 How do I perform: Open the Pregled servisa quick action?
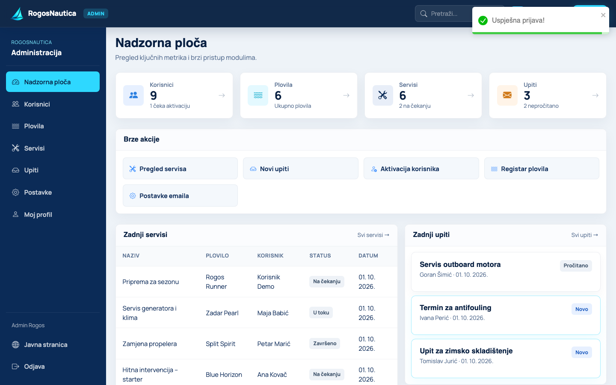(180, 169)
